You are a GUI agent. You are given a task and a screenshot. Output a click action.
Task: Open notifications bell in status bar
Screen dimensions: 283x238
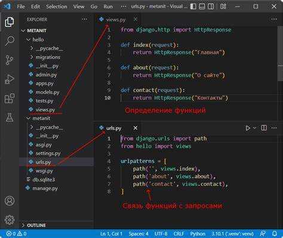click(x=275, y=233)
